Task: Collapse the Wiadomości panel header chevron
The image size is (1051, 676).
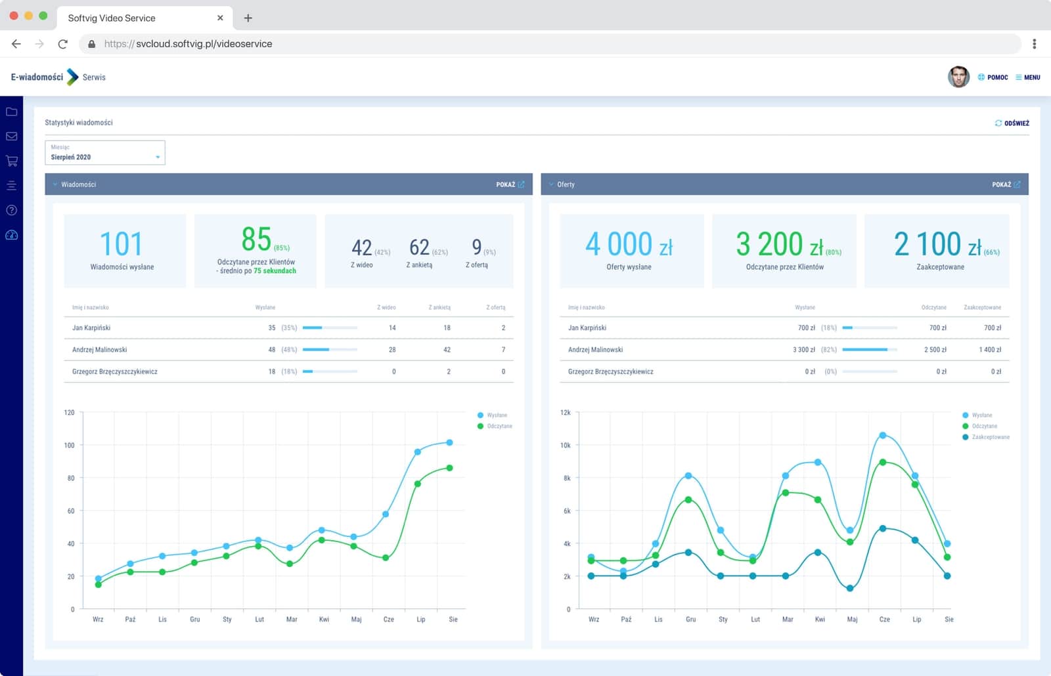Action: 55,184
